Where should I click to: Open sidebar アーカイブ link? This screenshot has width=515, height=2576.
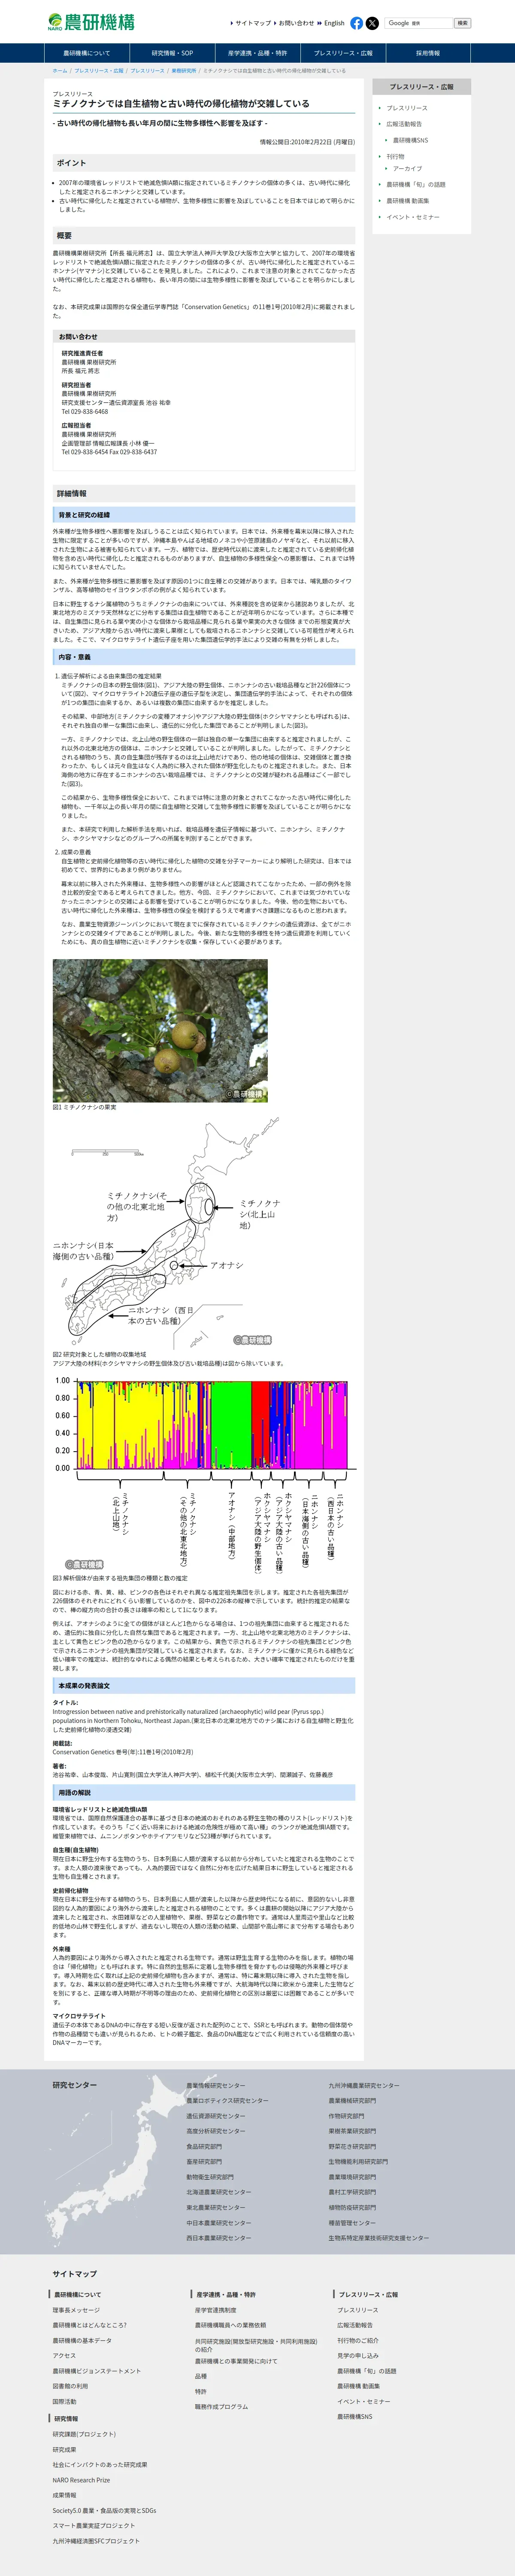(x=407, y=169)
